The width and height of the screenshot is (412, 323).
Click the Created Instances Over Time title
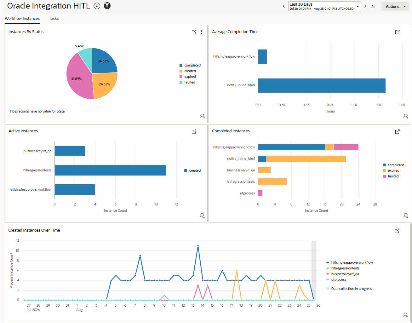pyautogui.click(x=34, y=230)
